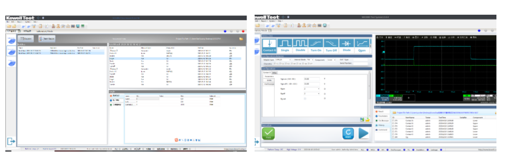Click the Oscilloscope results tab
Image resolution: width=506 pixels, height=161 pixels.
click(384, 121)
